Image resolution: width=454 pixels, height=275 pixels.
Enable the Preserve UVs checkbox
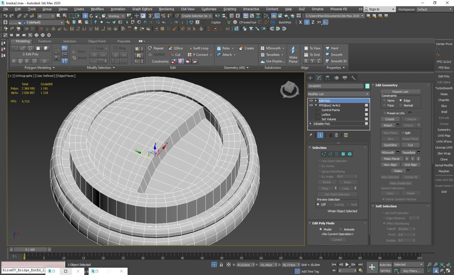click(x=384, y=113)
